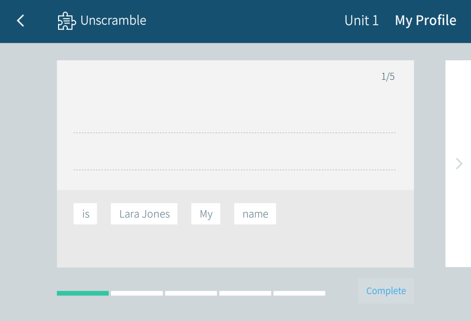Click the second dotted answer line
The image size is (471, 321).
tap(235, 170)
